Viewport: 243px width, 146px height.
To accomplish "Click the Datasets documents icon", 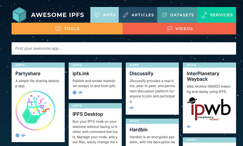I will coord(164,15).
